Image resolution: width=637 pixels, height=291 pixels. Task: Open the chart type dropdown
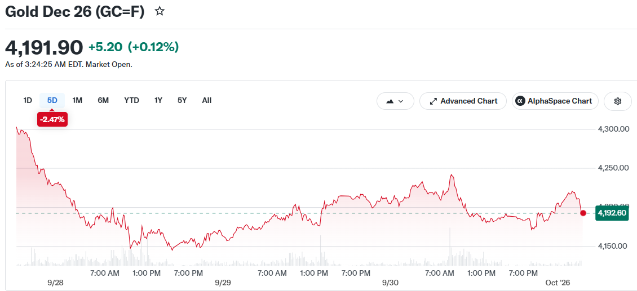tap(395, 101)
